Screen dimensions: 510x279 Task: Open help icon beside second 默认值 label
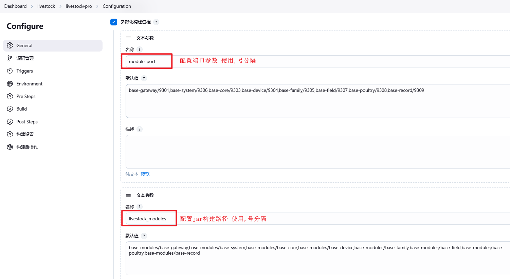[144, 236]
